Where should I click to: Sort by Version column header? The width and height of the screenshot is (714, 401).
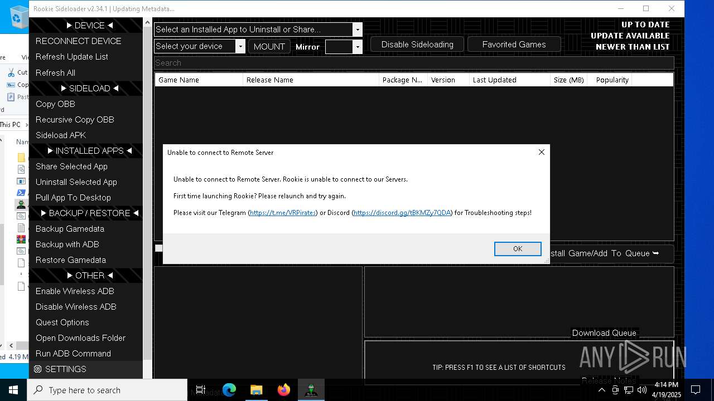448,80
